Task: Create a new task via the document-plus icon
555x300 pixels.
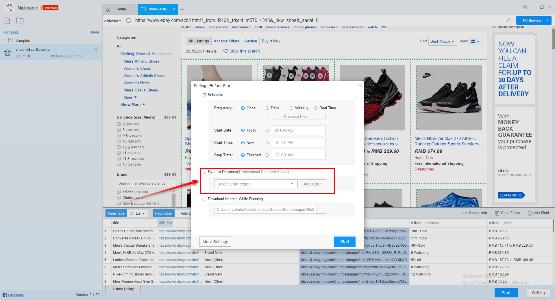Action: 7,20
